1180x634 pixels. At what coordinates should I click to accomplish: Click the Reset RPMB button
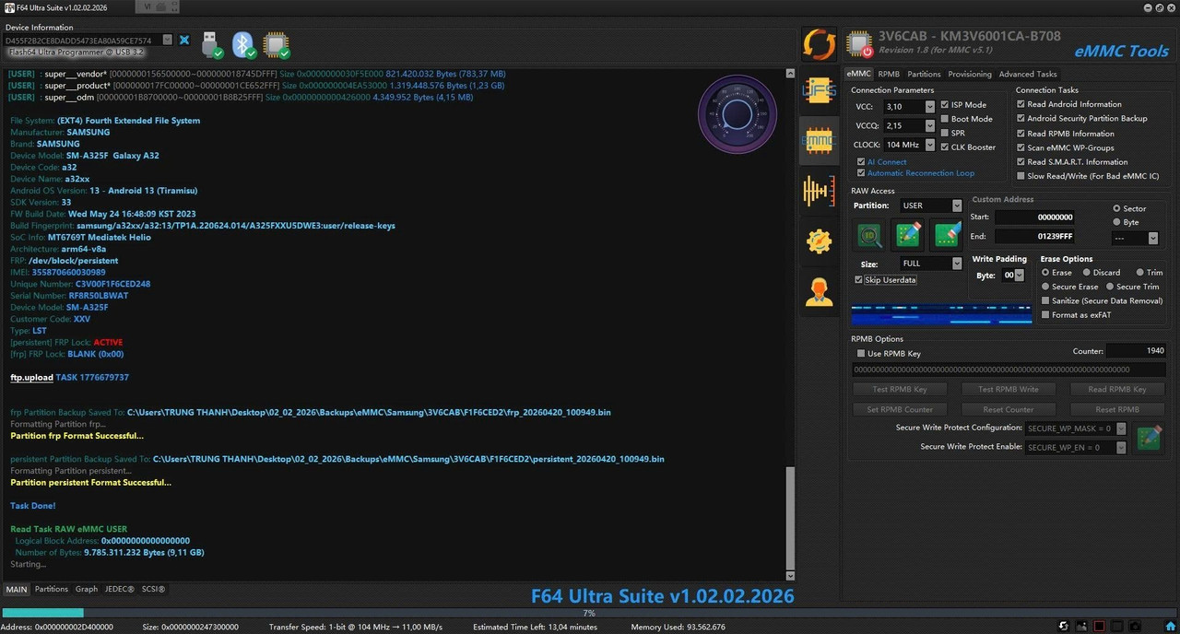tap(1117, 409)
